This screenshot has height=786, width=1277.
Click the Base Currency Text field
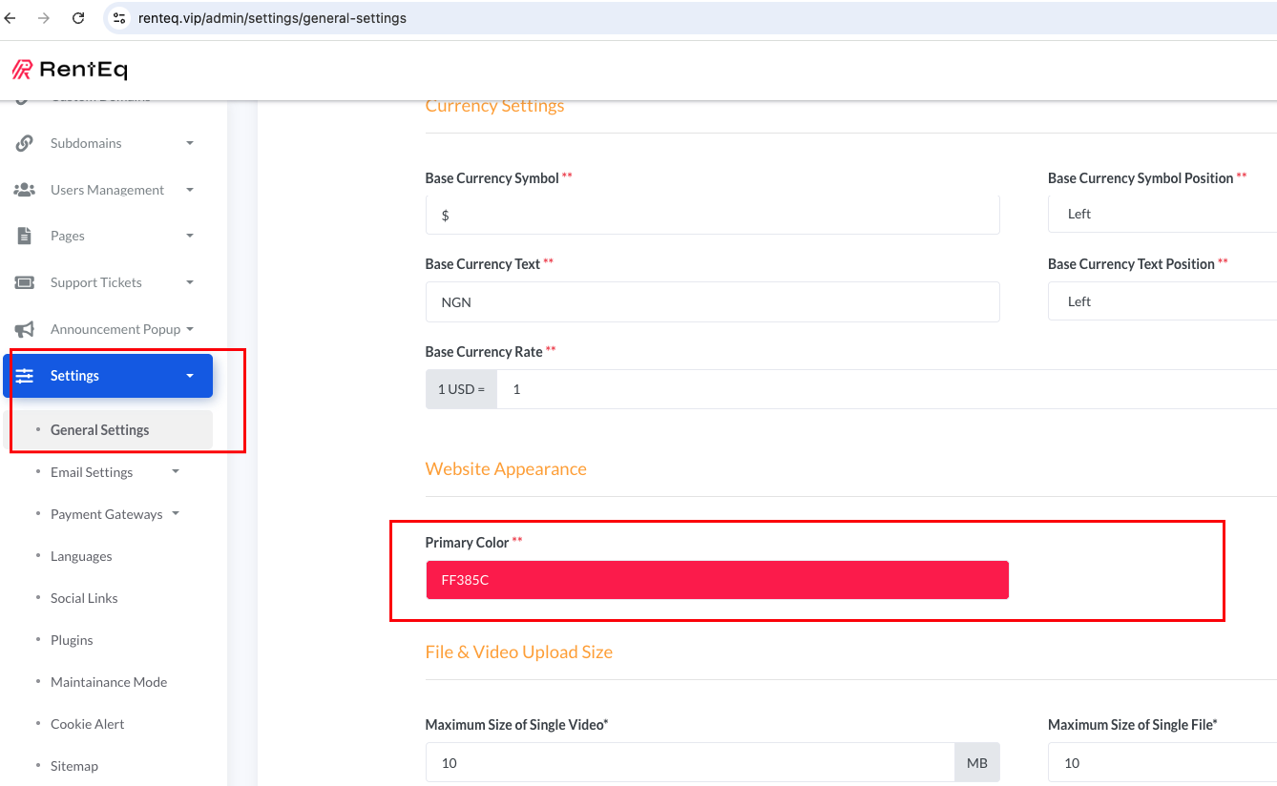[712, 302]
